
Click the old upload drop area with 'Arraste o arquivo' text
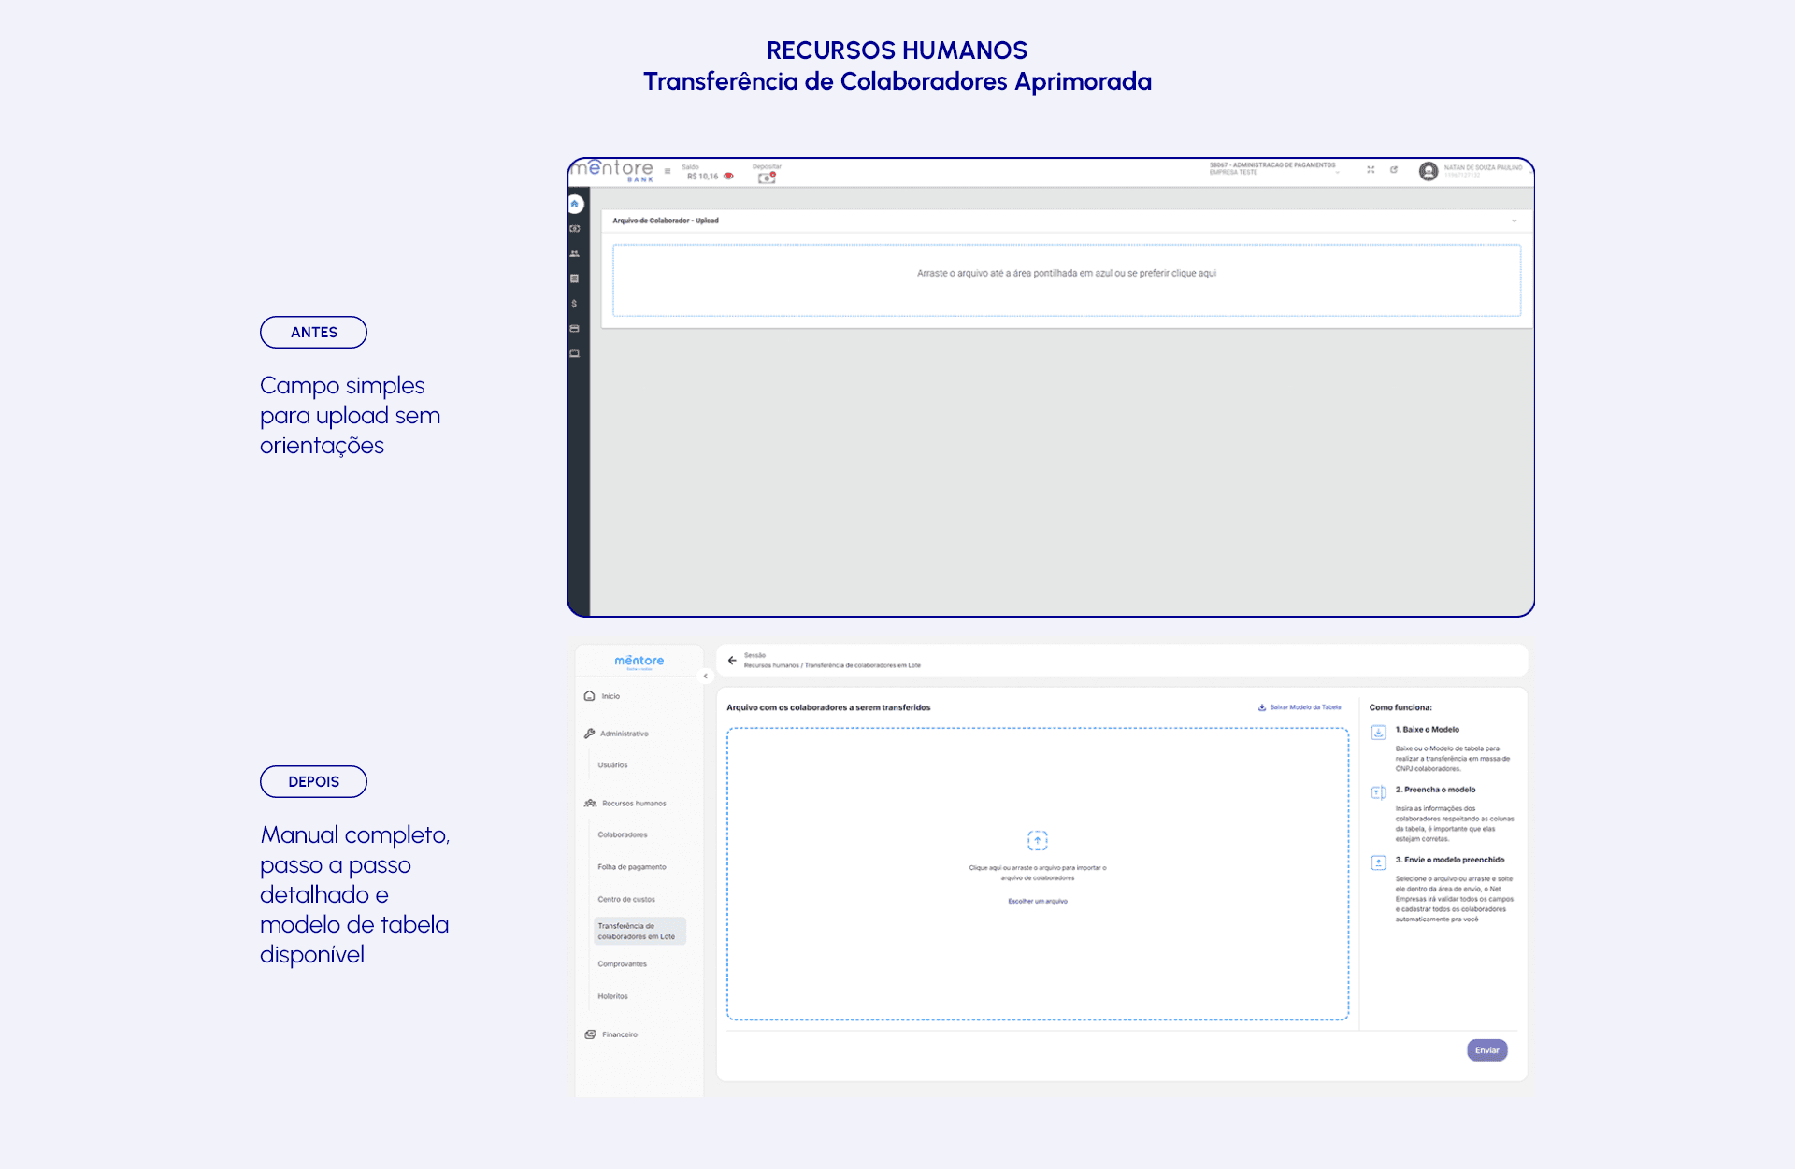(1067, 280)
